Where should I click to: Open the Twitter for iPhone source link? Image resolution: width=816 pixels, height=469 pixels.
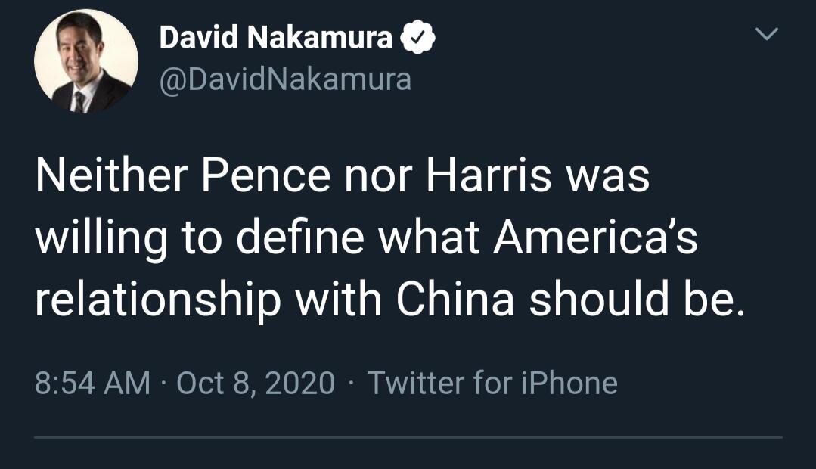492,383
